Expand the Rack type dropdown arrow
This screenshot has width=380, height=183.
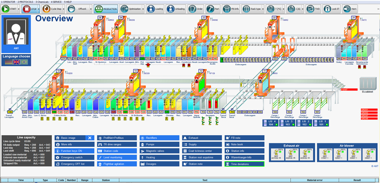263,9
